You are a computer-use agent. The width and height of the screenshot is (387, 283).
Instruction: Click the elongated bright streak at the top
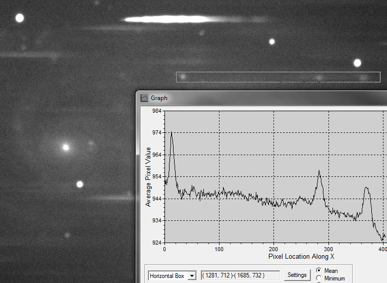coord(167,20)
